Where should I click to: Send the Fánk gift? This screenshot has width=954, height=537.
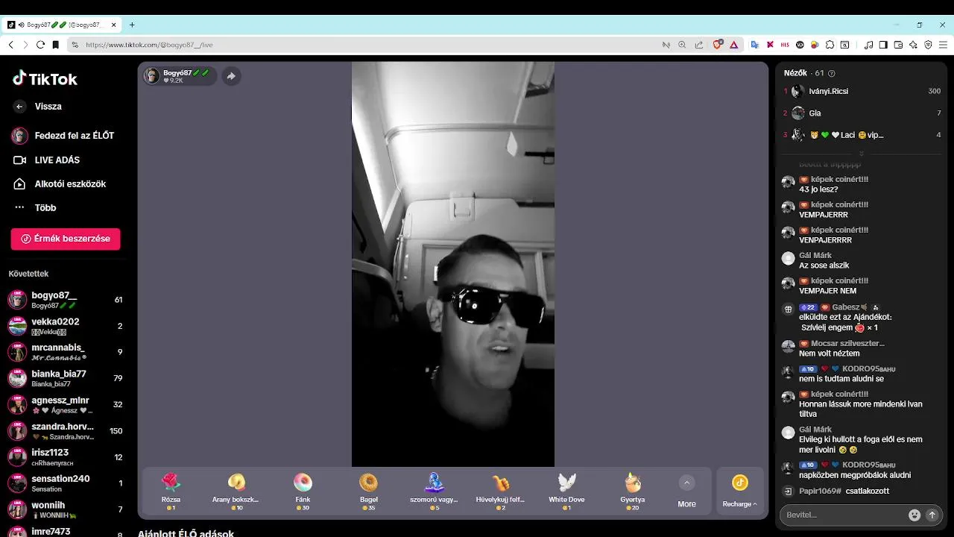coord(303,491)
